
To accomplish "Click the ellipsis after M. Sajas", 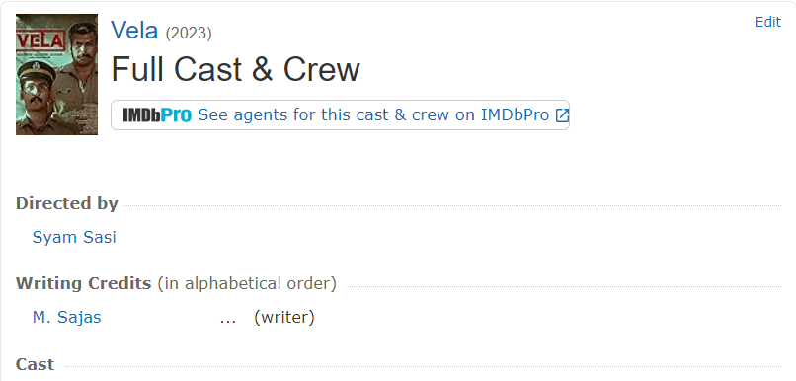I will point(228,319).
